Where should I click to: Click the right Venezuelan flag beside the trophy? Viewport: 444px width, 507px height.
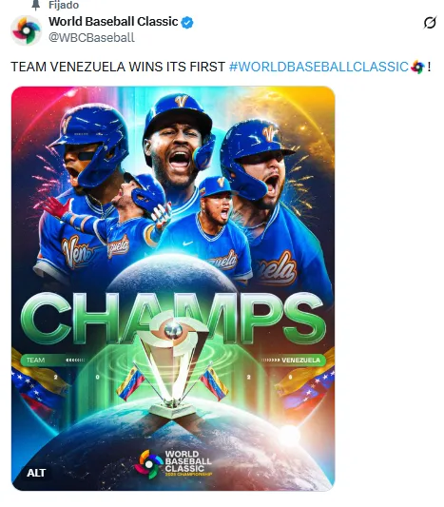pos(214,383)
